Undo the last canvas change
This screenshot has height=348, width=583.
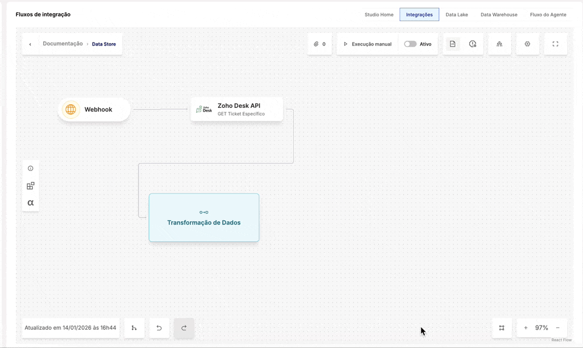coord(159,328)
